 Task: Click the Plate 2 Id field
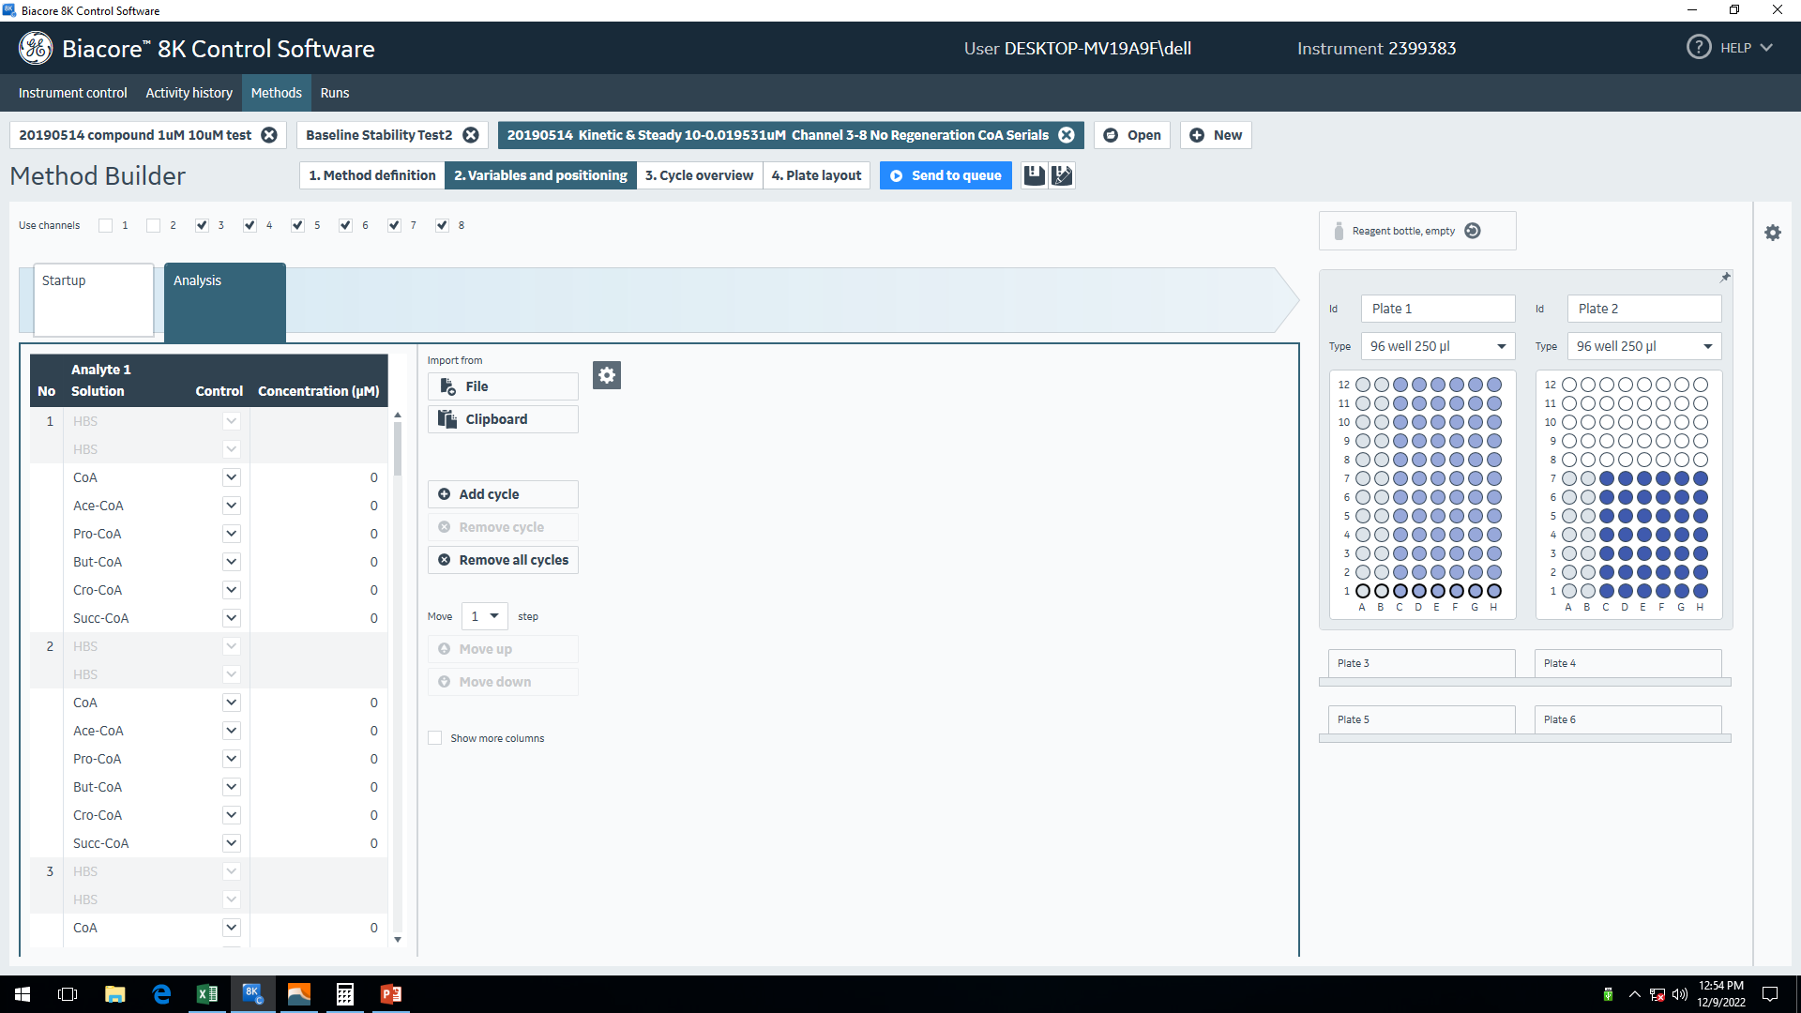pyautogui.click(x=1643, y=309)
